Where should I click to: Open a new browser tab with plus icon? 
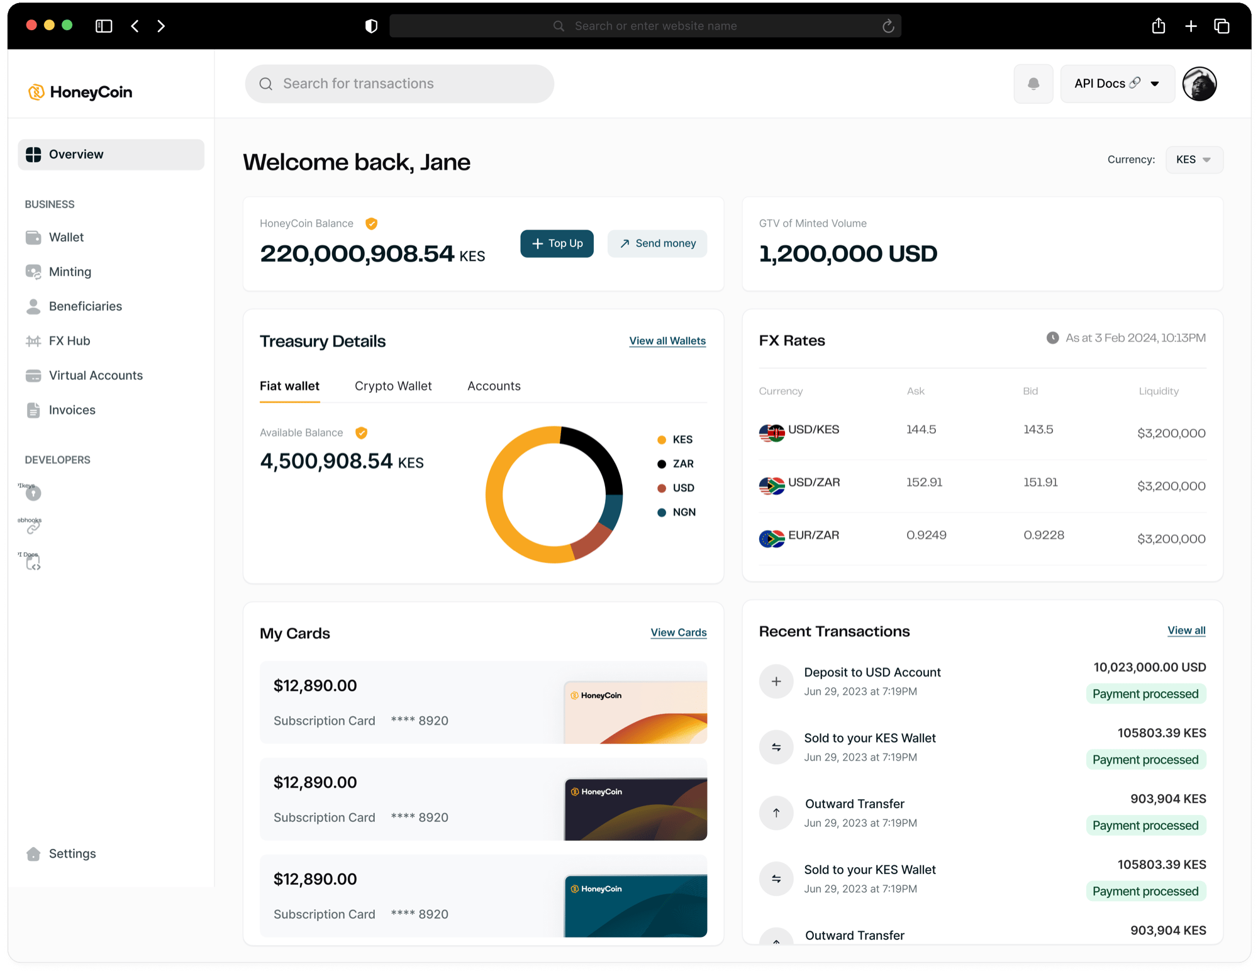(x=1191, y=26)
